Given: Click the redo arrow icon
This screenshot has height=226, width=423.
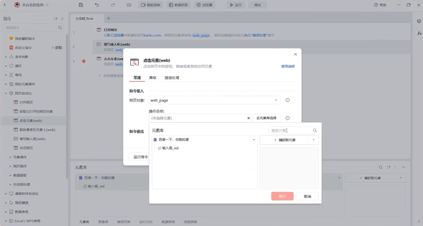Looking at the screenshot, I should tap(113, 5).
